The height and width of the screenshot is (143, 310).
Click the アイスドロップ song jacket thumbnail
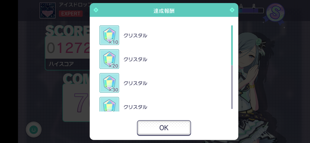coord(48,10)
